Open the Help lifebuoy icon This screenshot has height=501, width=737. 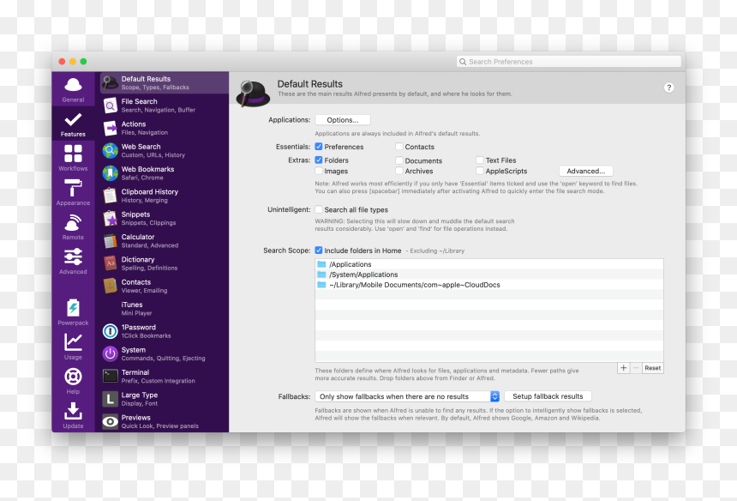tap(73, 377)
